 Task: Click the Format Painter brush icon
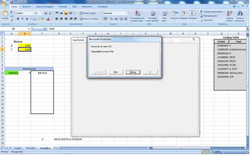(11, 20)
